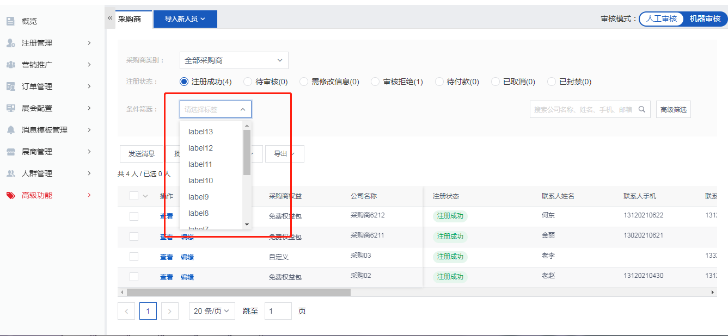Click tag list vertical scrollbar thumb
Viewport: 728px width, 336px height.
(247, 152)
